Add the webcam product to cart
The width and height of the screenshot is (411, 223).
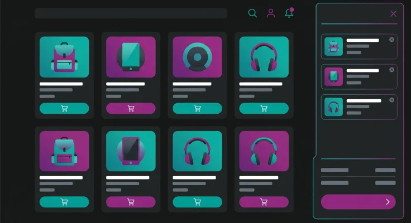(197, 108)
